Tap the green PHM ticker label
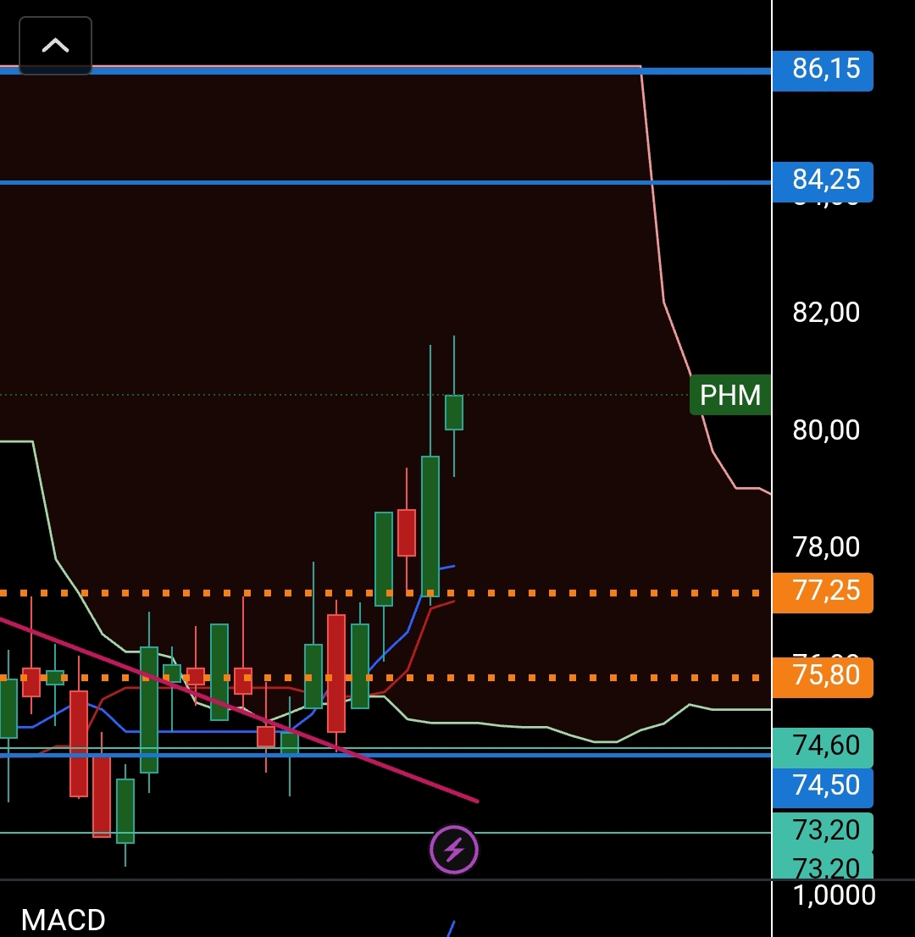The height and width of the screenshot is (937, 915). tap(729, 395)
